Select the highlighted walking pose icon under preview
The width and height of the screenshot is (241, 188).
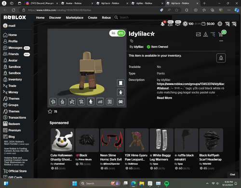click(91, 101)
